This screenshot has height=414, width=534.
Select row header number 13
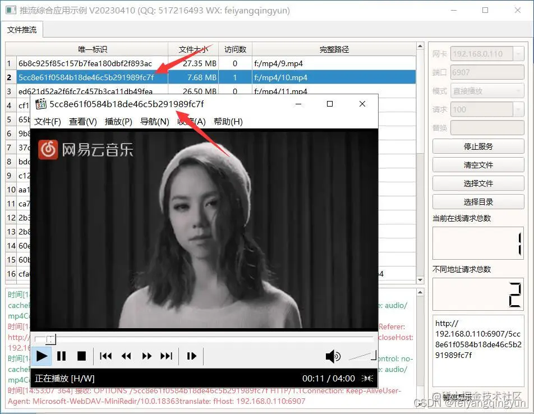pos(11,232)
